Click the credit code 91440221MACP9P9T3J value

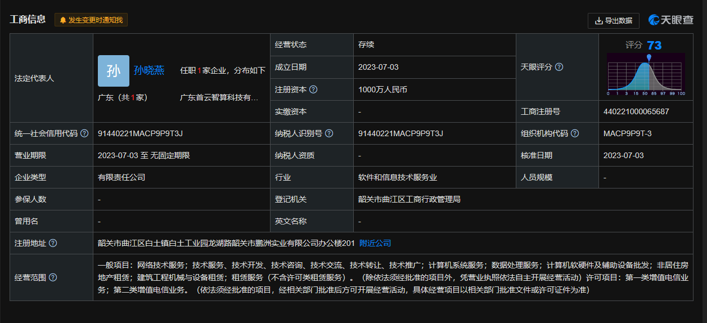coord(140,133)
